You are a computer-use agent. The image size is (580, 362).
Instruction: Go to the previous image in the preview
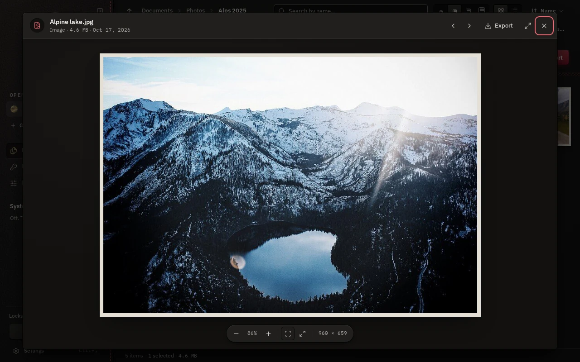pyautogui.click(x=453, y=26)
